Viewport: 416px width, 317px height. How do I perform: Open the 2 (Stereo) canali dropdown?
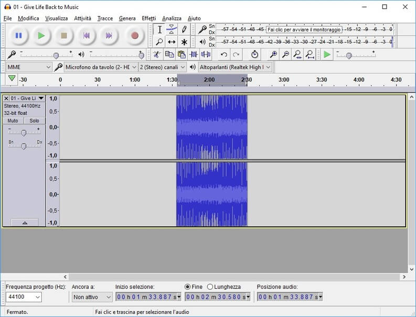[x=162, y=67]
